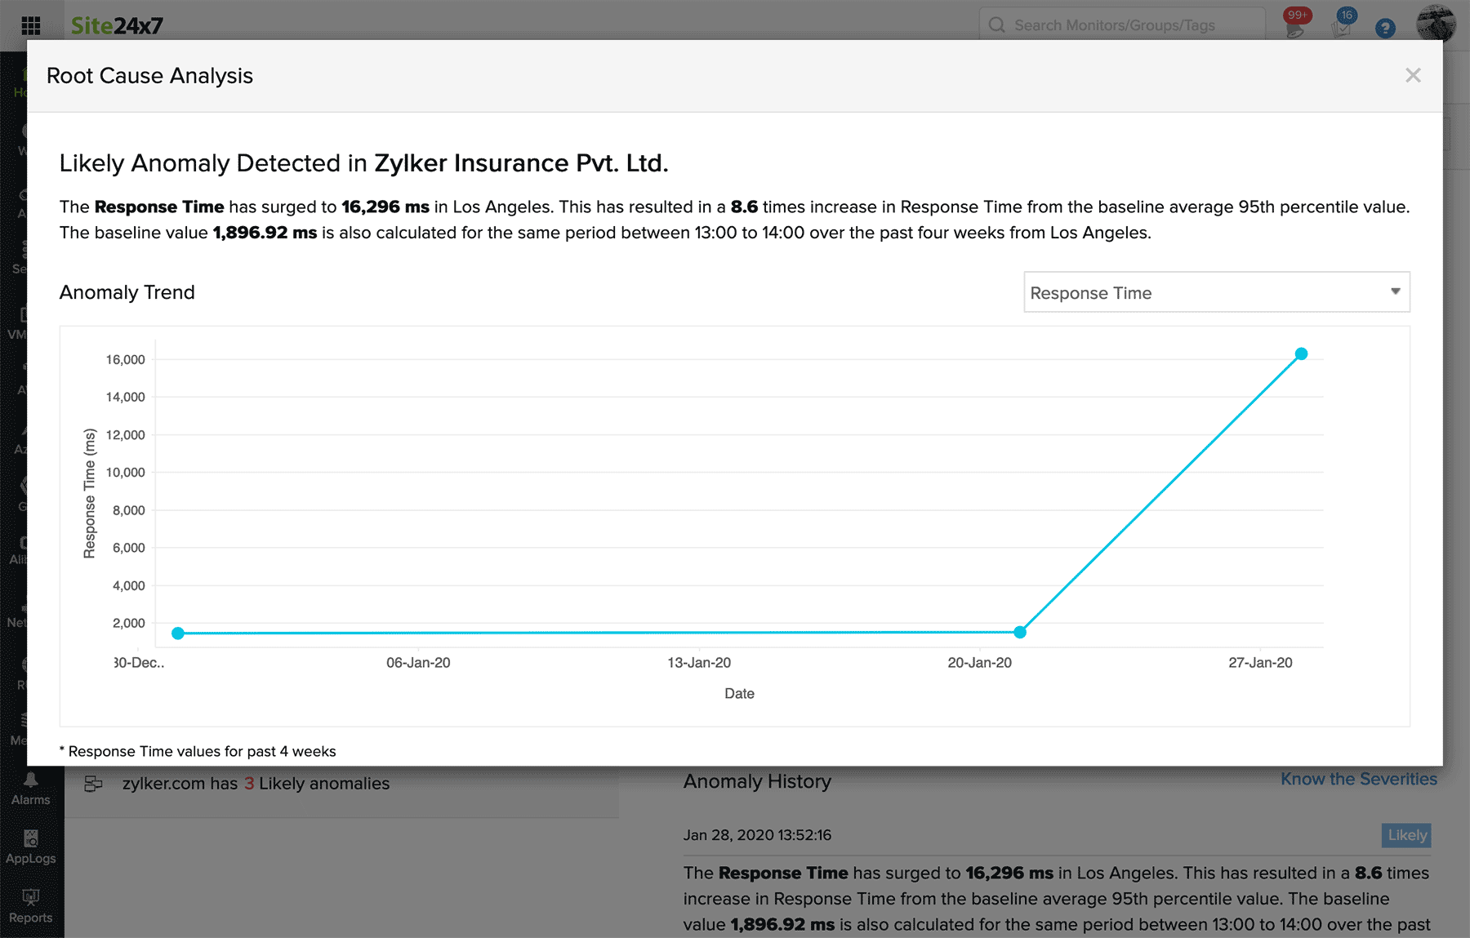Click Know the Severities link

pos(1358,779)
